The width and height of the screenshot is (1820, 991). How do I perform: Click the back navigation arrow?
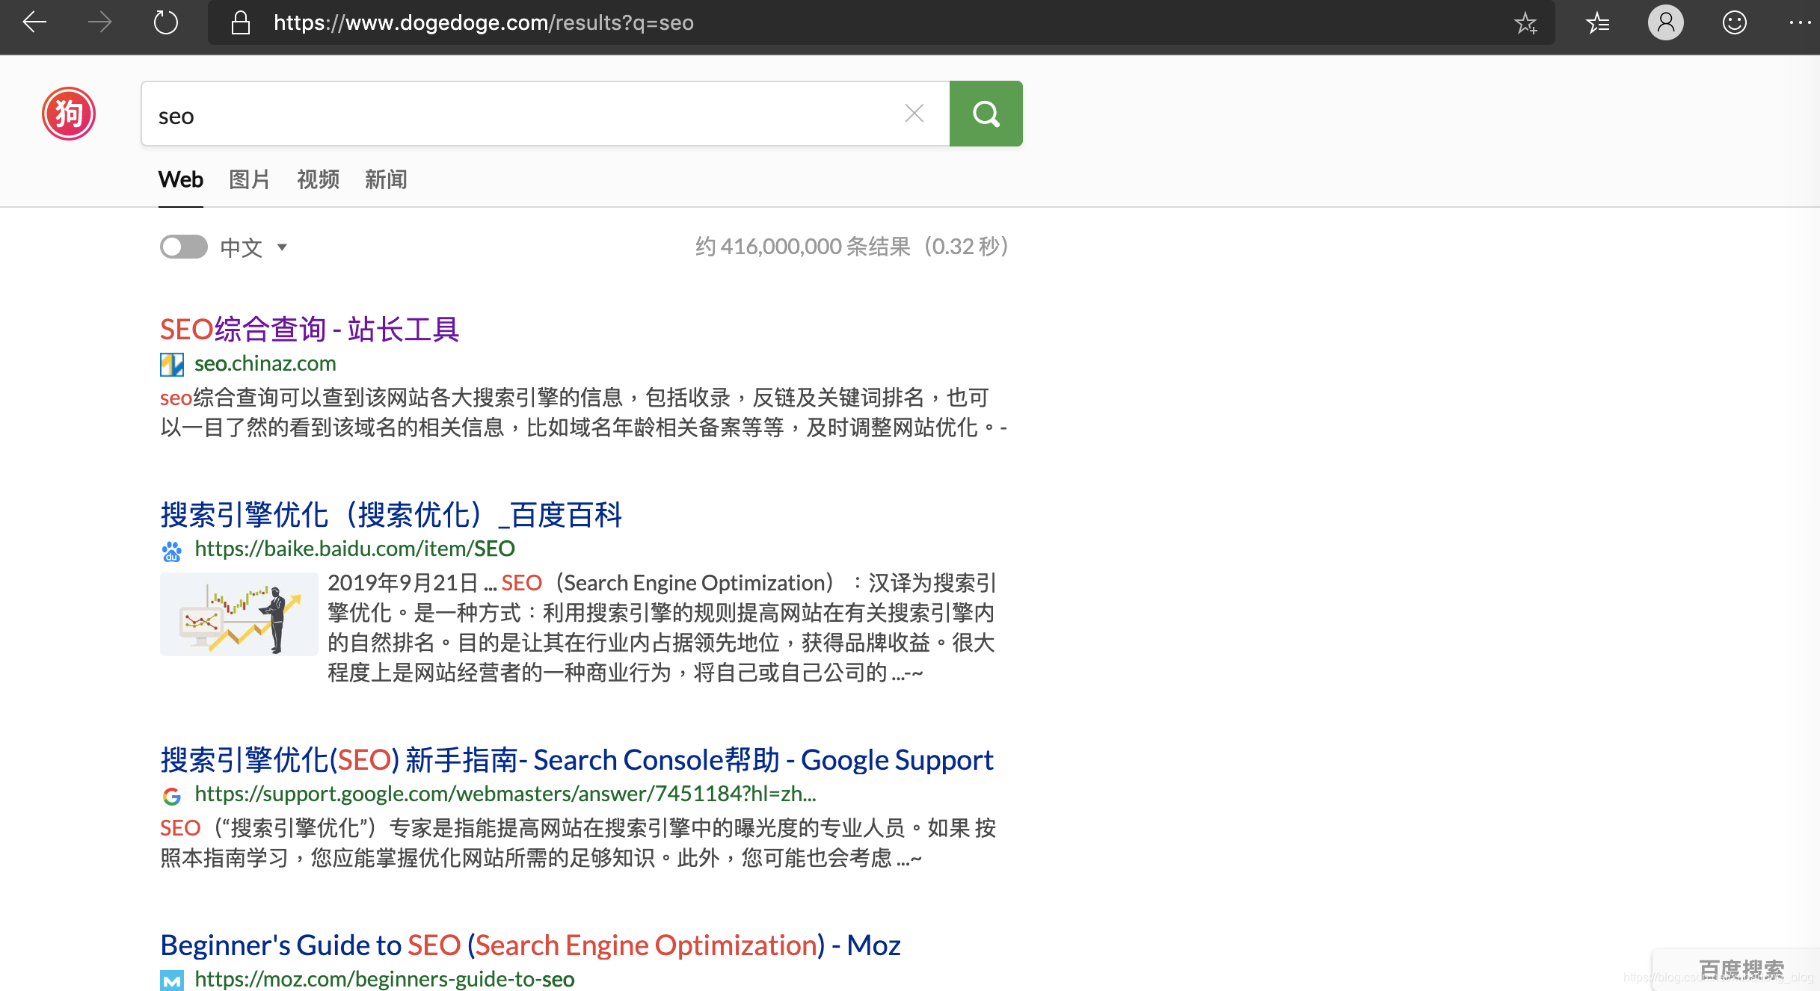click(x=34, y=22)
